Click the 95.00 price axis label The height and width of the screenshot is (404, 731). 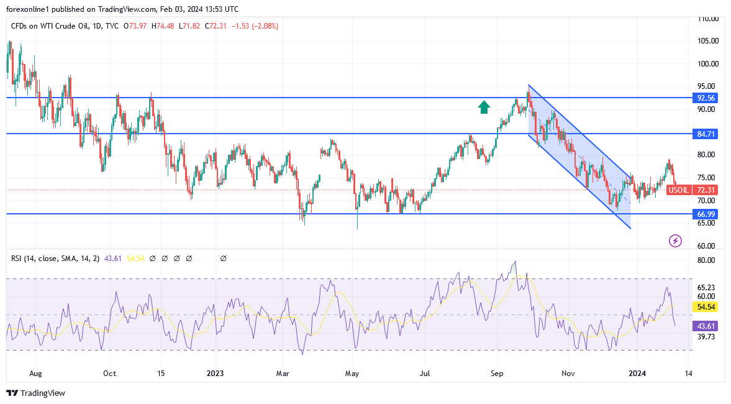706,86
